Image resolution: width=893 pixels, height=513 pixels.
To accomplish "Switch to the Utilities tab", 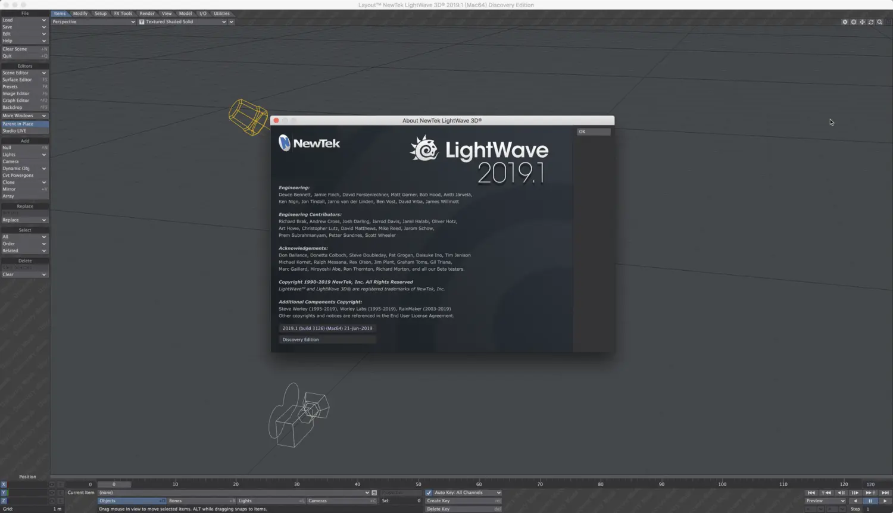I will pos(221,14).
